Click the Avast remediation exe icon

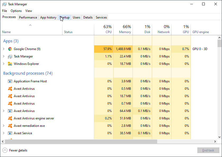(x=10, y=126)
